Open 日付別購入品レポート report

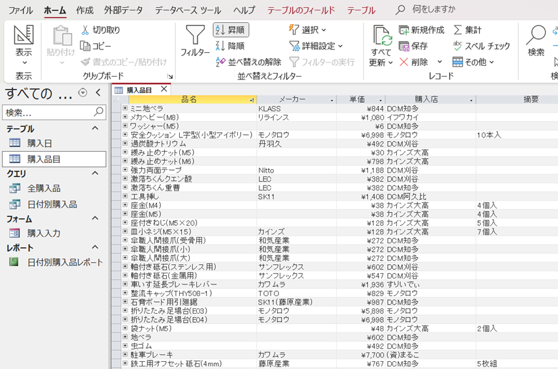[65, 262]
